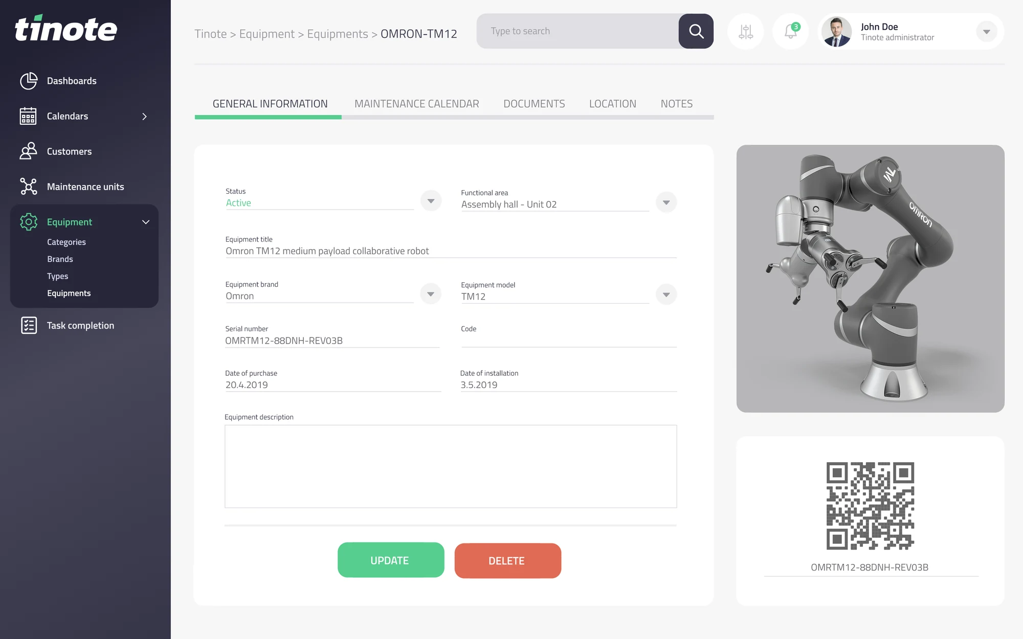
Task: Click the equipment QR code
Action: click(870, 506)
